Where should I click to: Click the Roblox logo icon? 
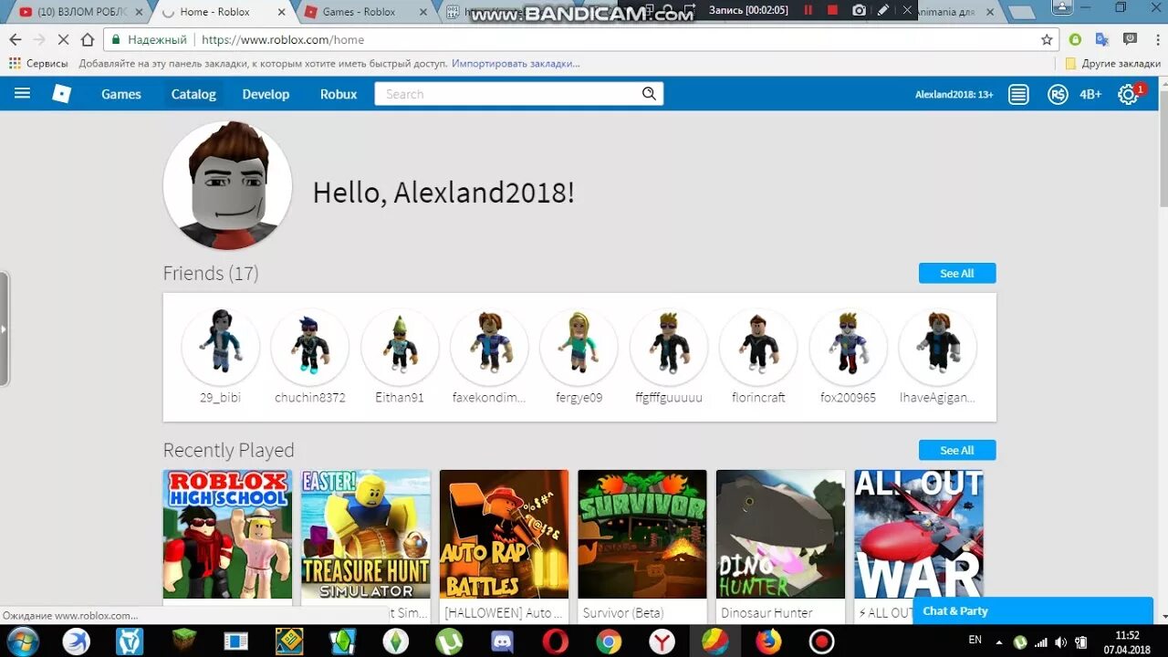point(61,93)
